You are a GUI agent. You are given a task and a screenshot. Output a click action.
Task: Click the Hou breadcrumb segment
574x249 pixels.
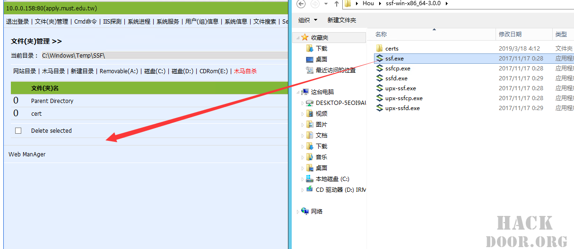(x=368, y=3)
